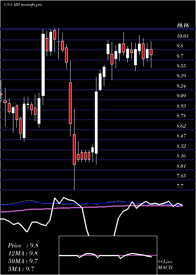Click the 5MA : 9.7 readout
The image size is (196, 275).
21,269
